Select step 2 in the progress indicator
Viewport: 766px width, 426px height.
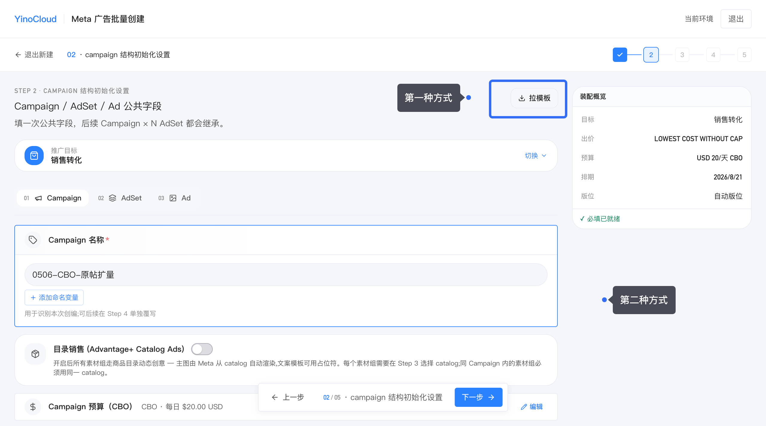tap(651, 55)
